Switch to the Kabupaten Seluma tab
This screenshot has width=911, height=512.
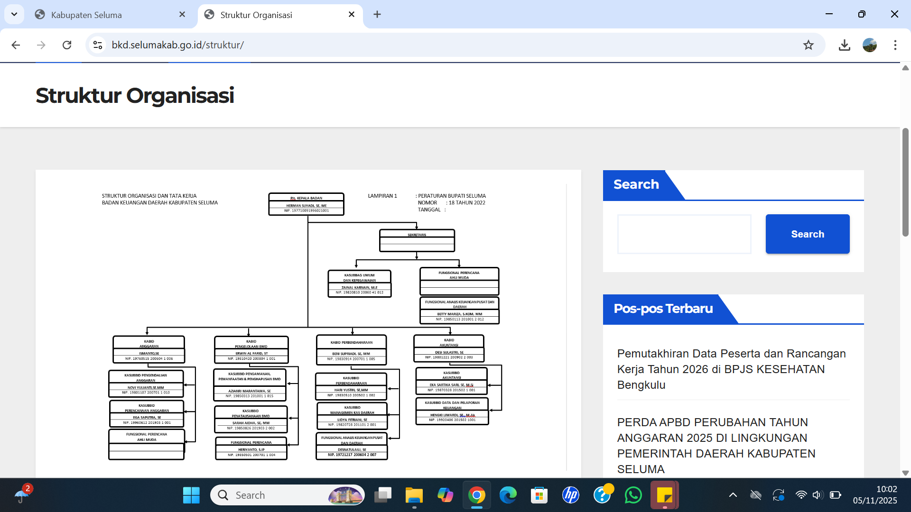(104, 15)
